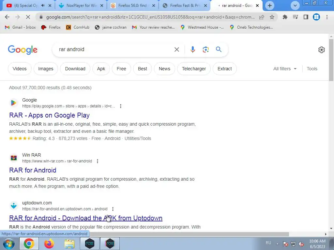Open a new browser tab
The image size is (334, 250).
click(270, 6)
